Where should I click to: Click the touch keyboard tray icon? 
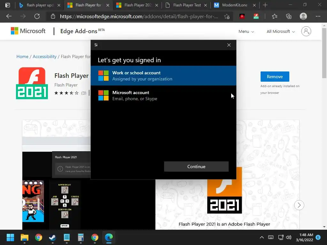click(271, 237)
